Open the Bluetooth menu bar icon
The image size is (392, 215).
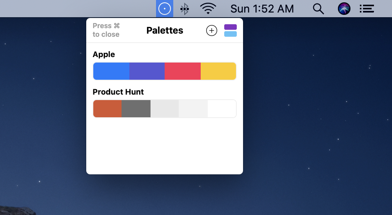pyautogui.click(x=185, y=9)
